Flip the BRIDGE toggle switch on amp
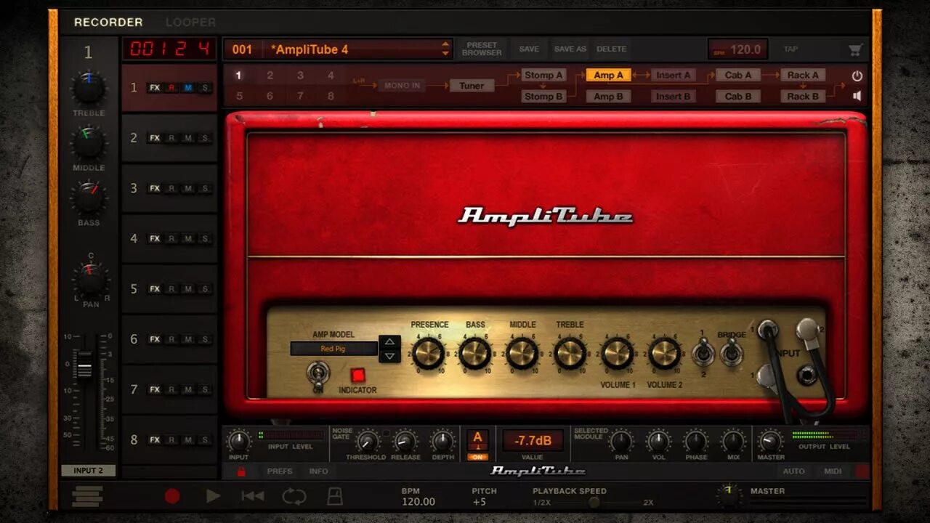This screenshot has height=523, width=930. pos(731,354)
